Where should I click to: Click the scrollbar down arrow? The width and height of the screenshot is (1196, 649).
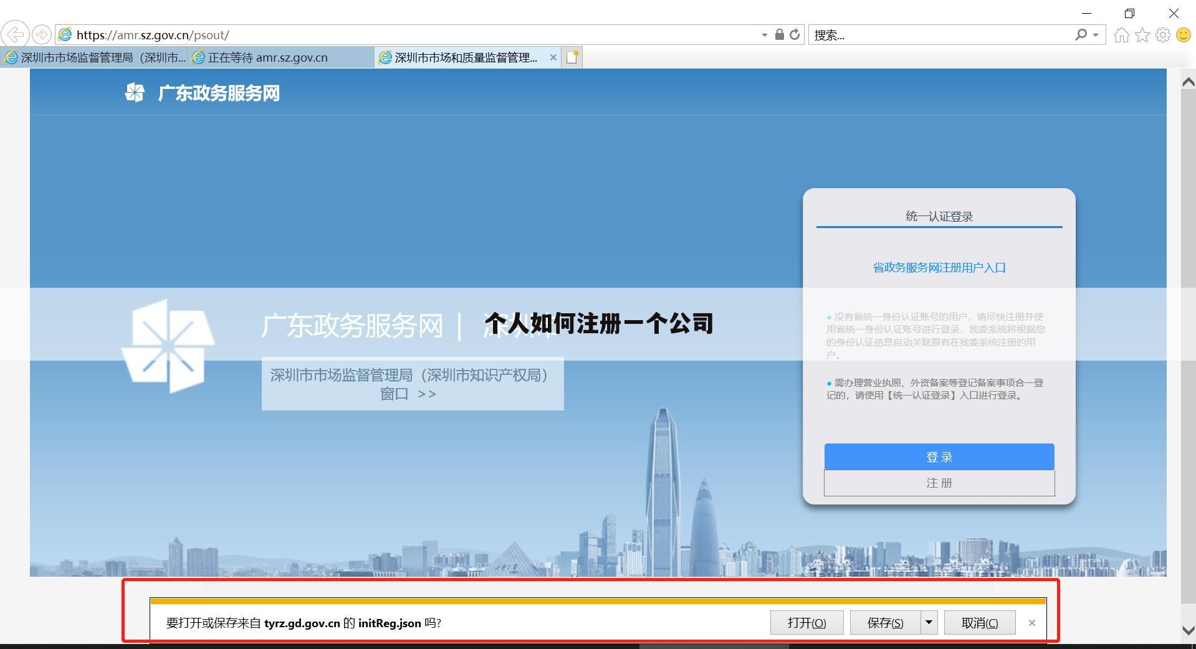point(1188,630)
